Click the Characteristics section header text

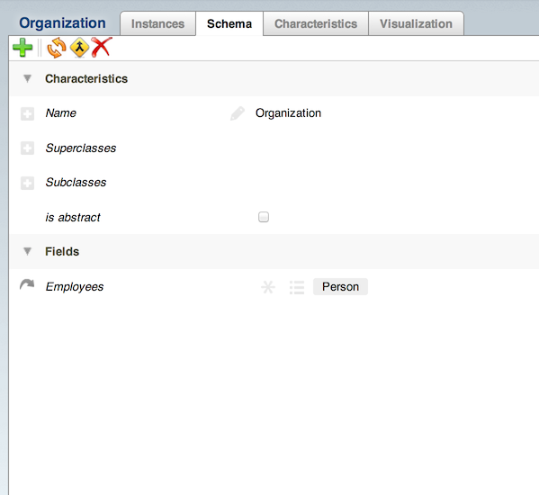click(x=86, y=78)
